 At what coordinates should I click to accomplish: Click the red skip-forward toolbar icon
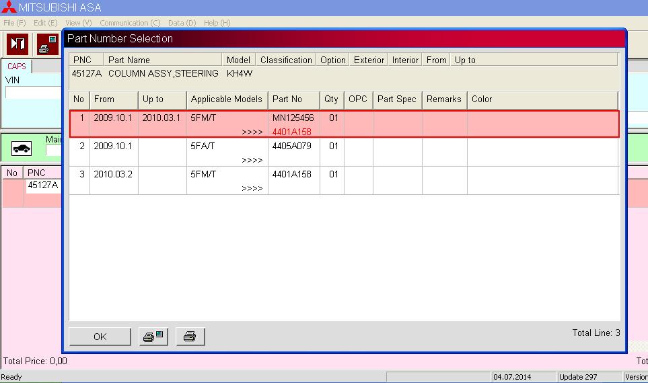tap(17, 44)
